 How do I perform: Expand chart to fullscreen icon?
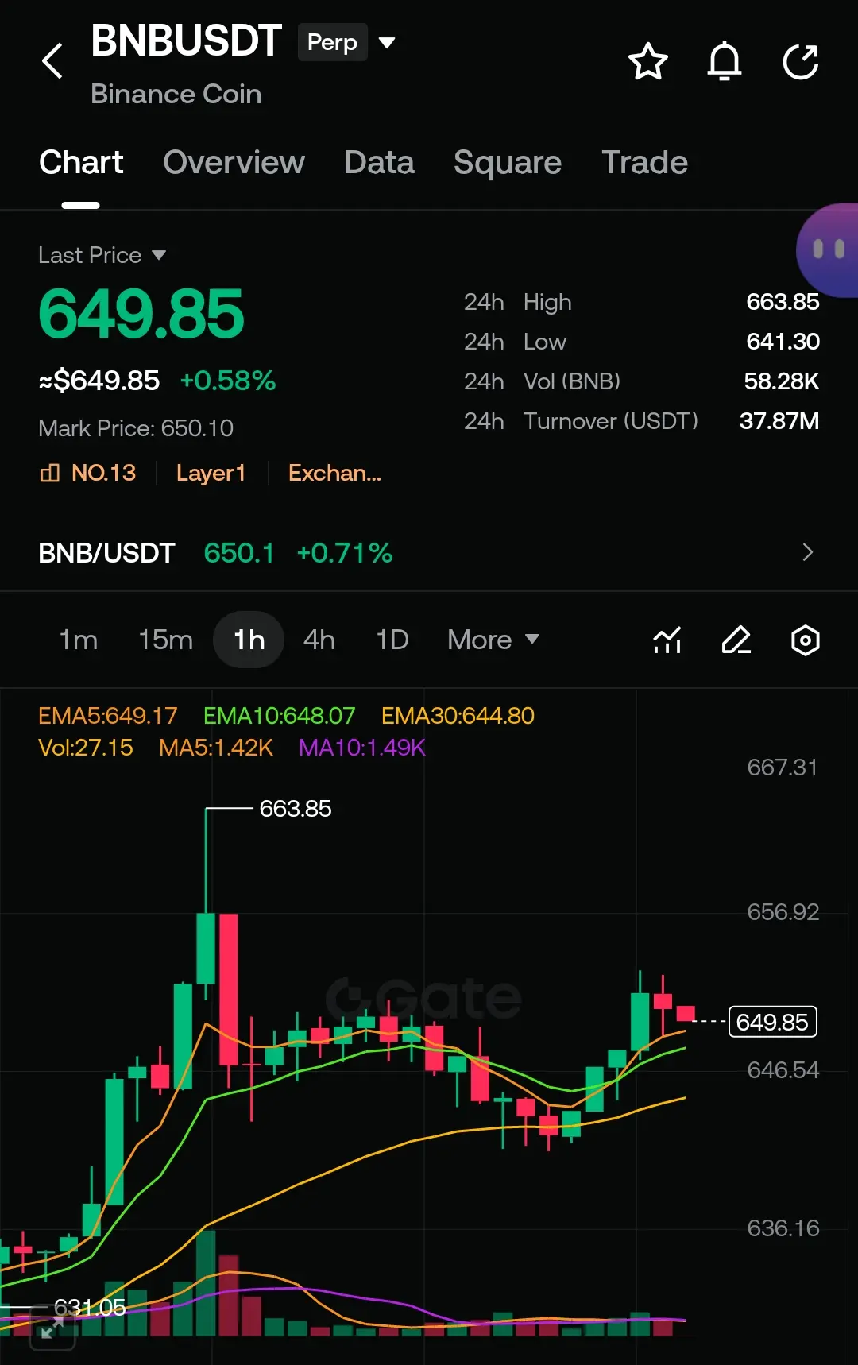click(x=52, y=1328)
